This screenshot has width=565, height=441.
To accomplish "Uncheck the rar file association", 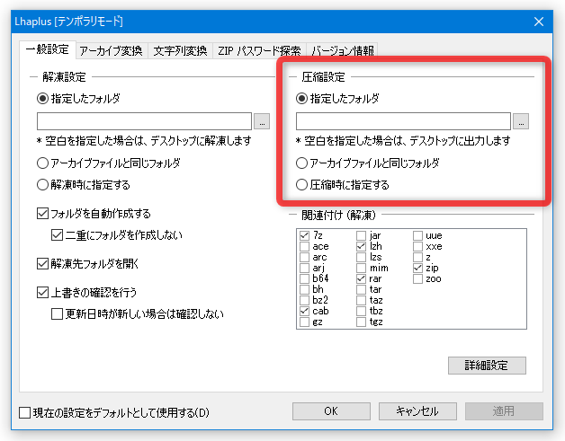I will pyautogui.click(x=361, y=278).
